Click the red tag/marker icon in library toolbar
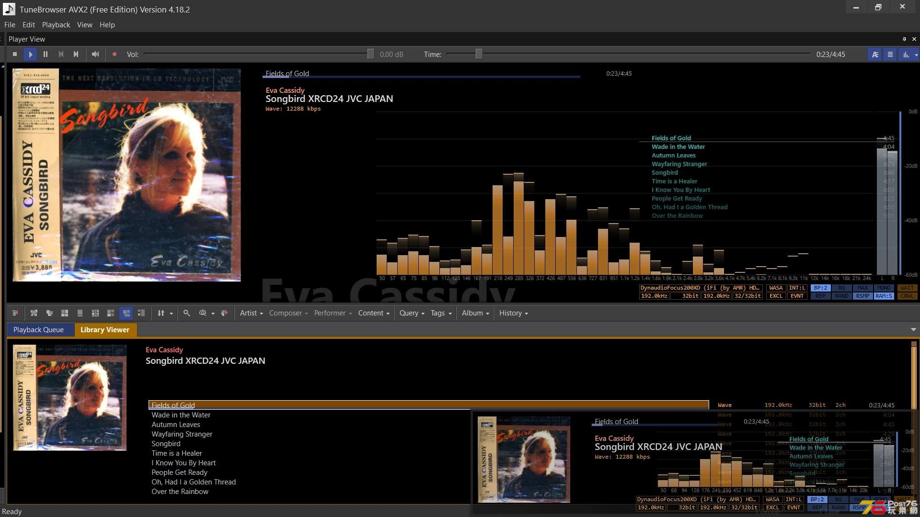920x517 pixels. [x=224, y=313]
